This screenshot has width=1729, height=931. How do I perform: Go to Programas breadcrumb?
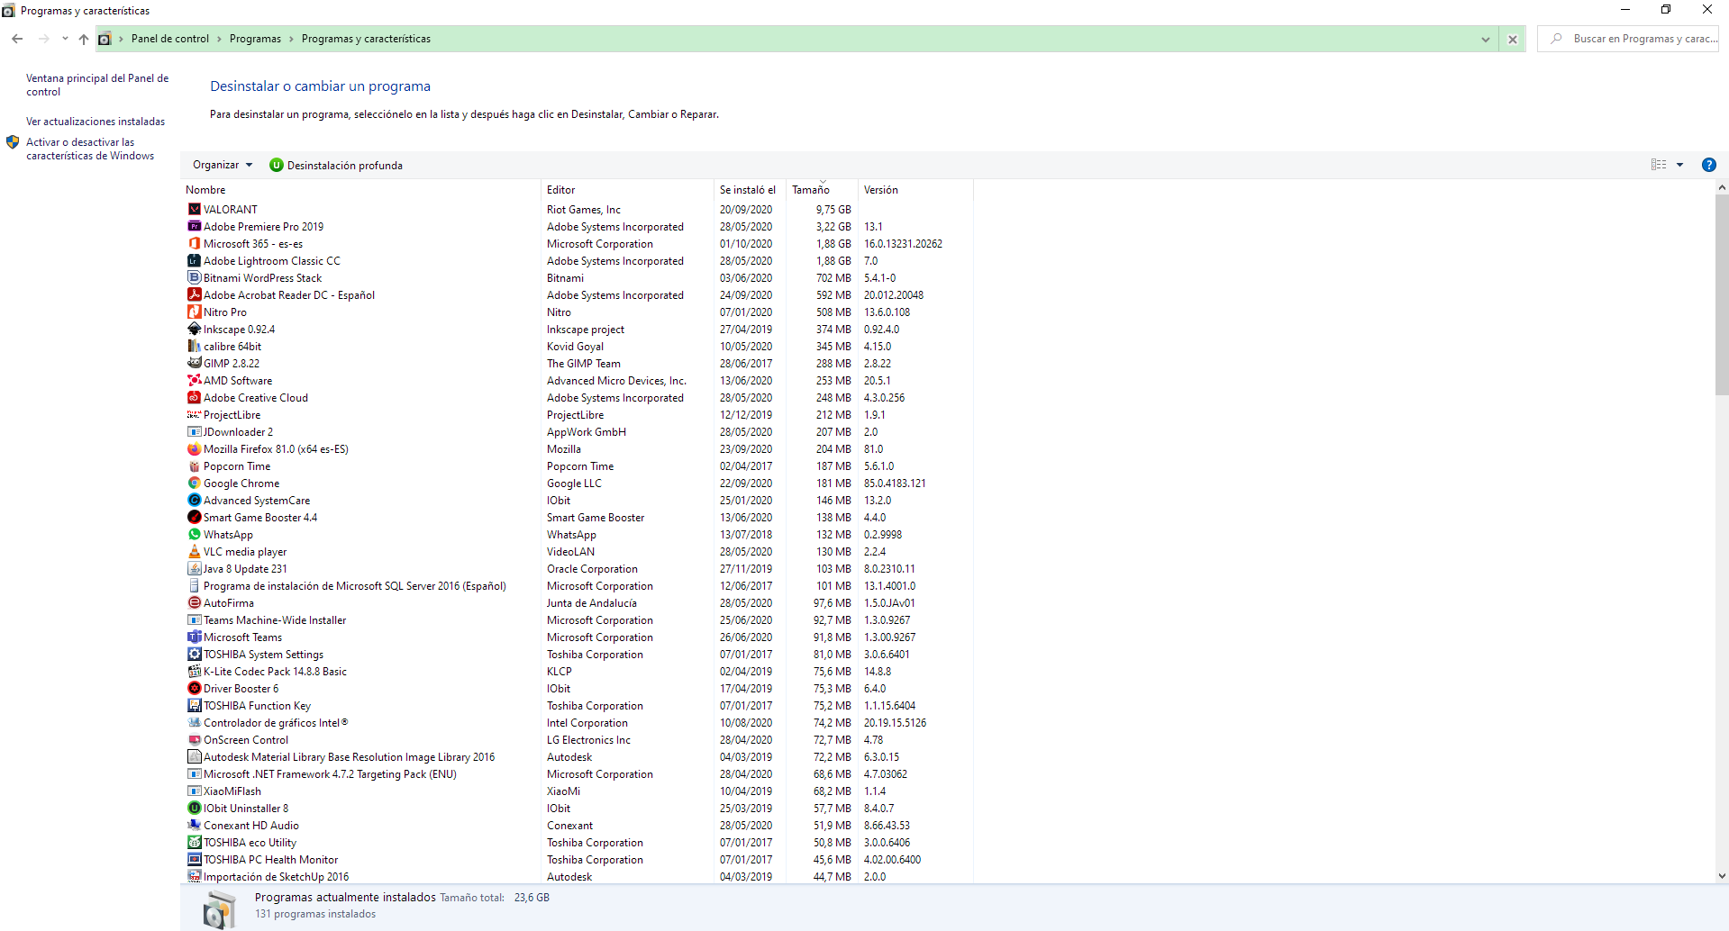coord(255,39)
